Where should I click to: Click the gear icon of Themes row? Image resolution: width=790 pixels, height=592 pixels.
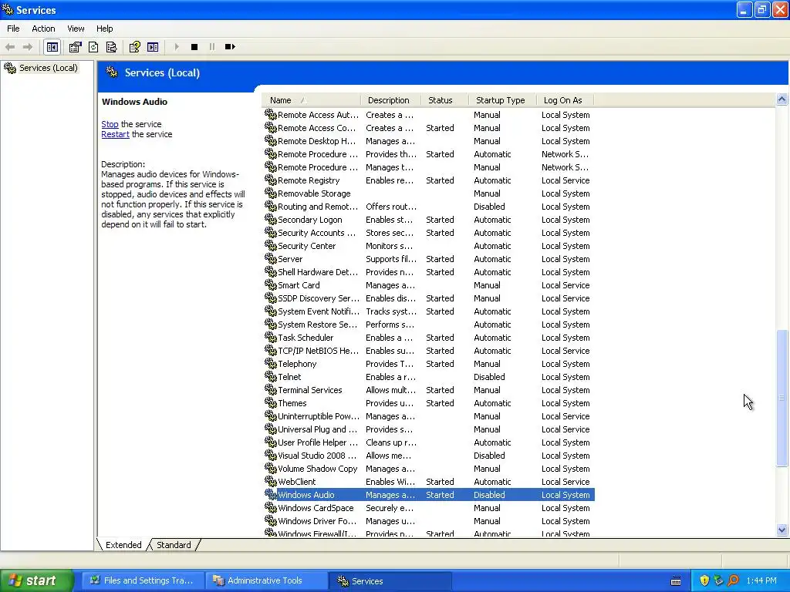pyautogui.click(x=271, y=402)
